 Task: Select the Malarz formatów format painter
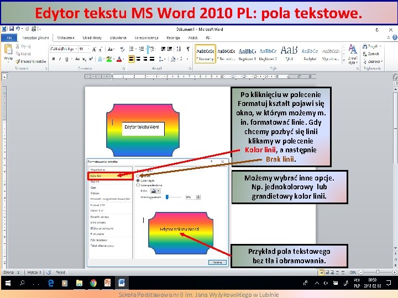[31, 61]
